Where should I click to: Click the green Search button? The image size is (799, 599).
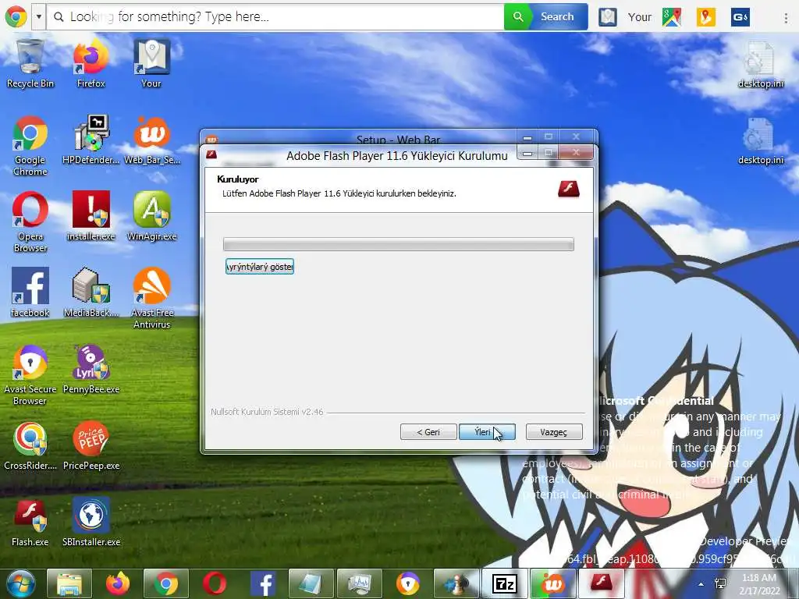[545, 17]
